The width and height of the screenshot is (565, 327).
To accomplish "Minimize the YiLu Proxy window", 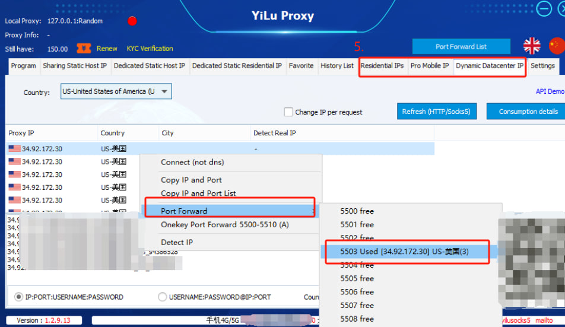I will click(x=544, y=9).
